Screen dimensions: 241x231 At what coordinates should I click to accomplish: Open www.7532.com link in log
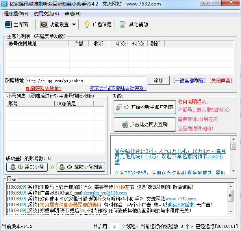click(x=180, y=199)
